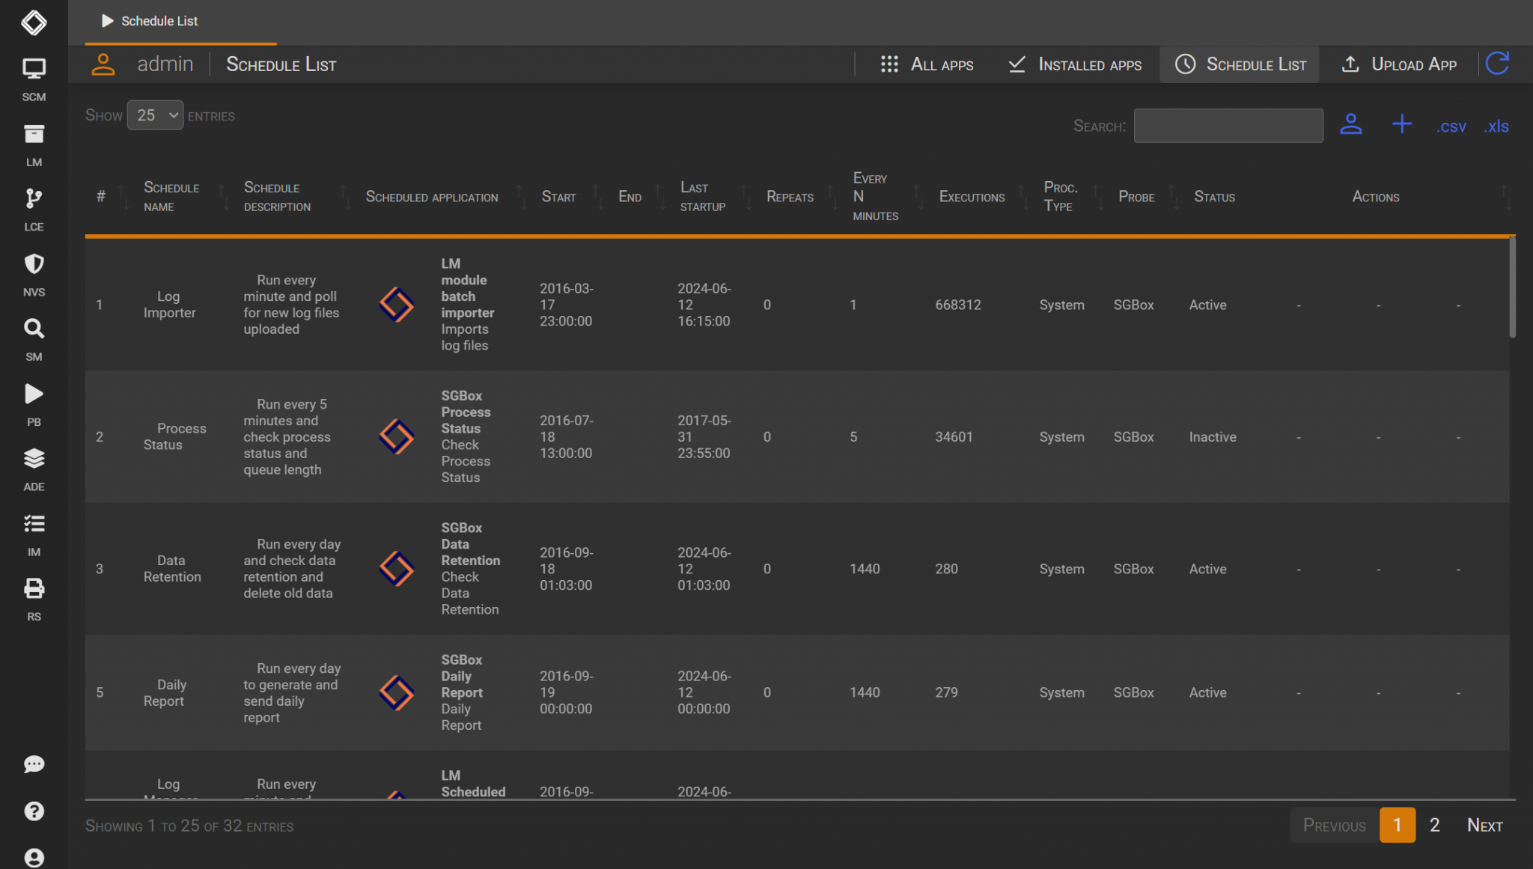Viewport: 1533px width, 869px height.
Task: Export the list as .csv
Action: [x=1451, y=126]
